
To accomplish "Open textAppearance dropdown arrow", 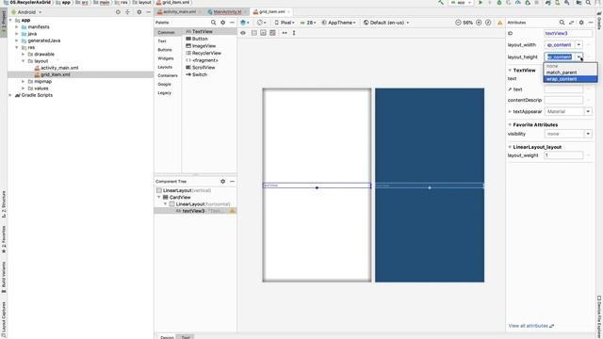I will 588,111.
